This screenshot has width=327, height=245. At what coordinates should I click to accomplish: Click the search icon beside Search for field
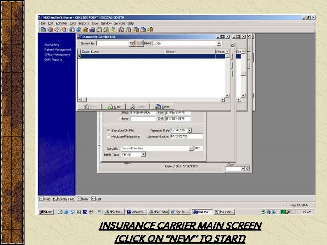133,44
